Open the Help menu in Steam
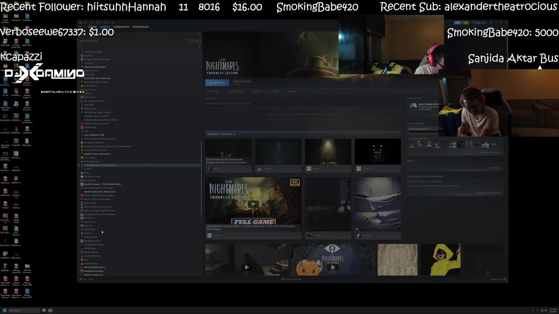The height and width of the screenshot is (314, 559). pos(113,22)
